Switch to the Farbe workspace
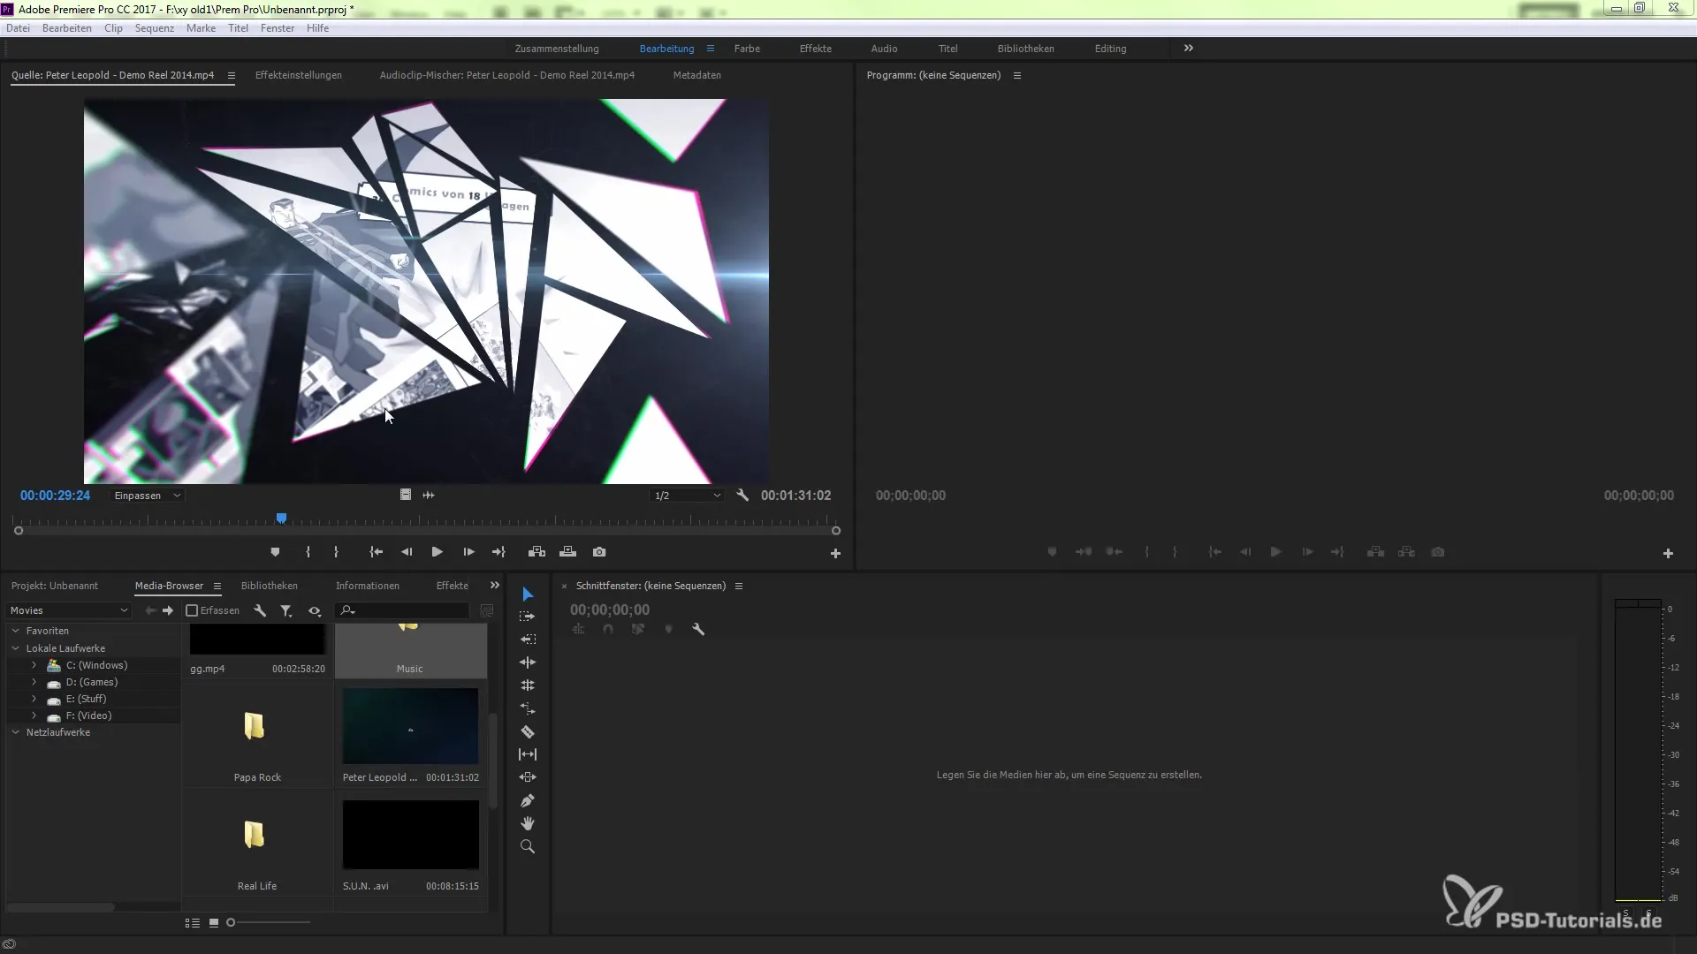1697x954 pixels. click(x=747, y=49)
